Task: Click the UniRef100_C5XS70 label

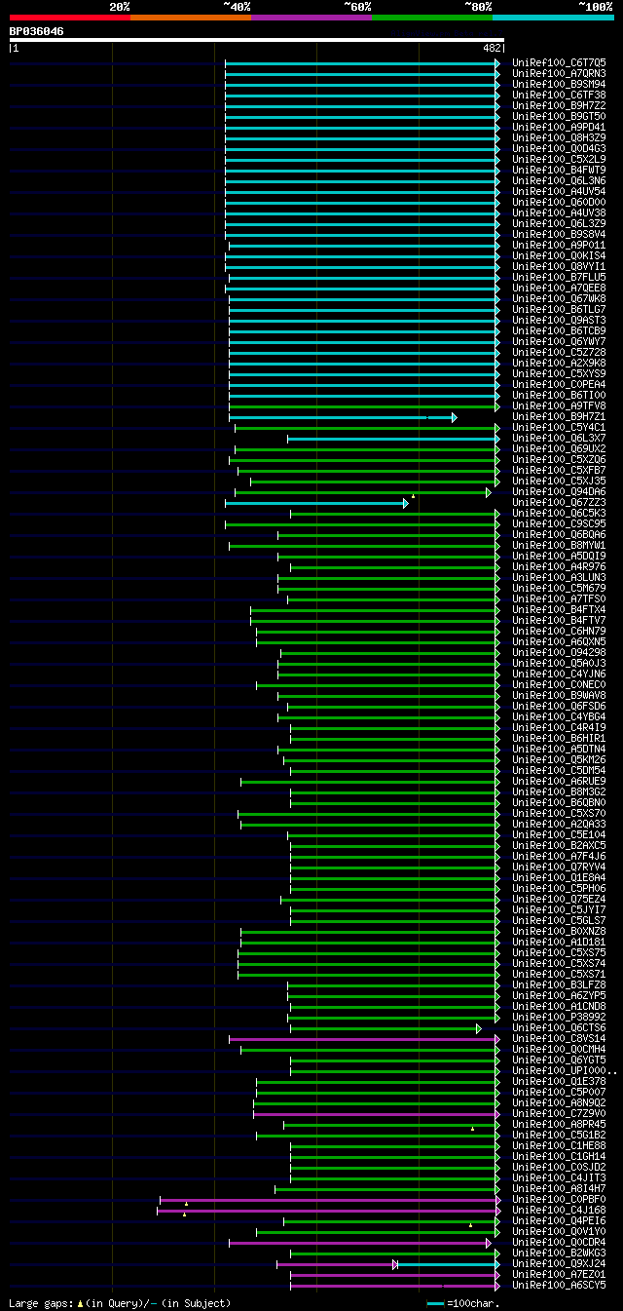Action: pos(559,813)
